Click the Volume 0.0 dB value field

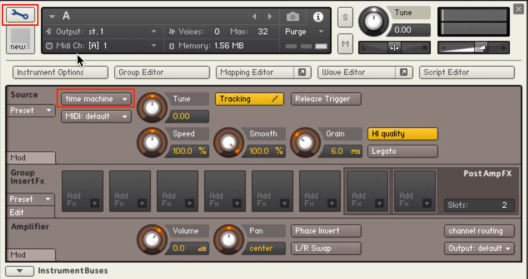tap(188, 248)
